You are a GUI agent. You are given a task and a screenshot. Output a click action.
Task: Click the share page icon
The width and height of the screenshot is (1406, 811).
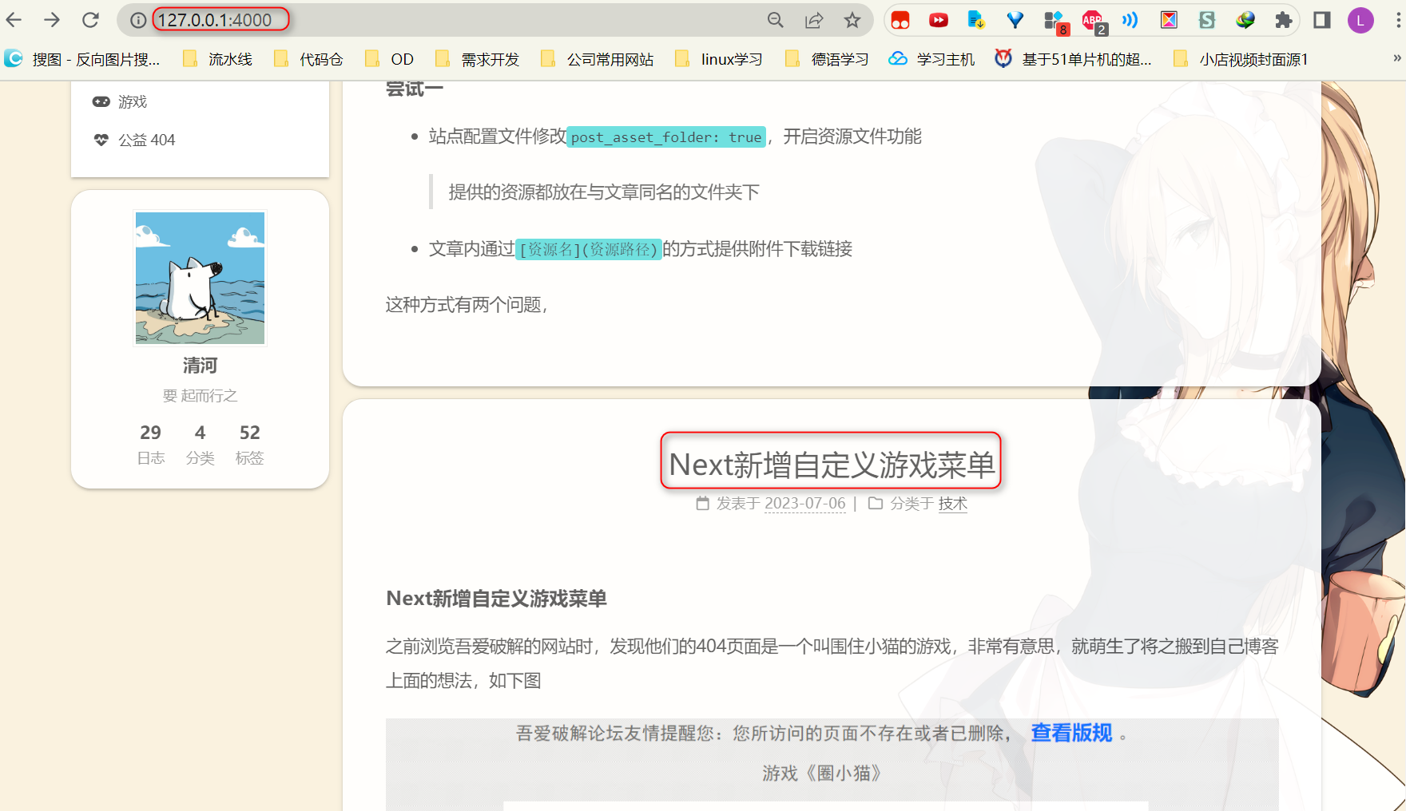click(814, 20)
